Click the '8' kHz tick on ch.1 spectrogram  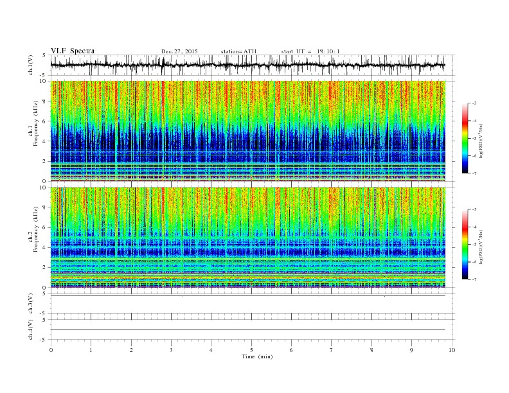tap(45, 101)
